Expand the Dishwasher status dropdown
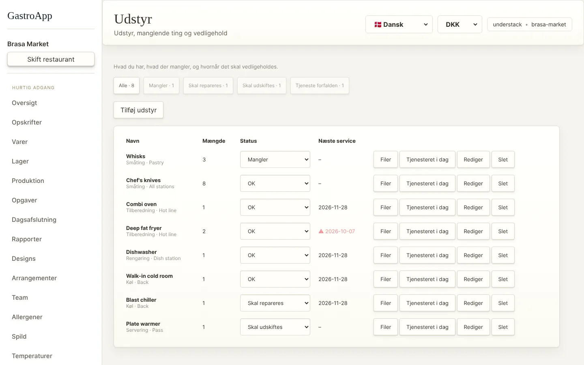Image resolution: width=584 pixels, height=365 pixels. pos(275,255)
